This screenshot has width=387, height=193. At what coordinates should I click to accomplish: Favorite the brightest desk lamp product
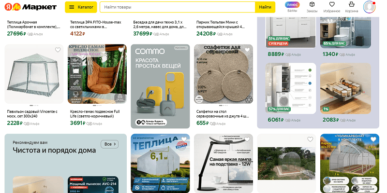pos(247,139)
